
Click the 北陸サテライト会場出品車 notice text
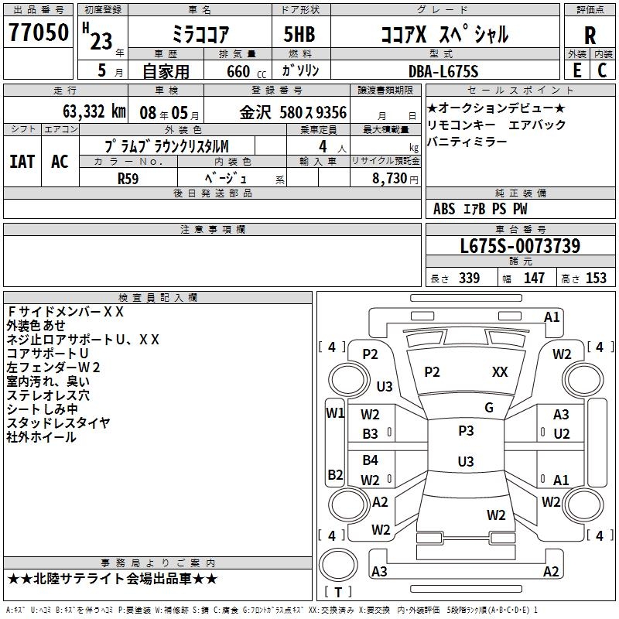pyautogui.click(x=113, y=579)
